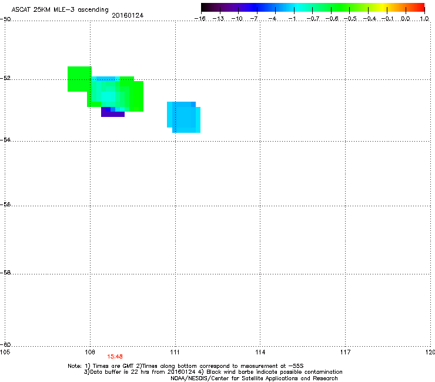Click the "-7" colorbar tick label
This screenshot has width=435, height=382.
click(x=253, y=19)
